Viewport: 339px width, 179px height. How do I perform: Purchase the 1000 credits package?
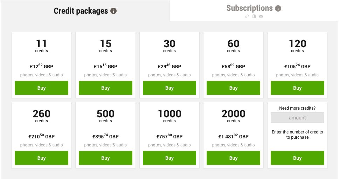click(169, 158)
